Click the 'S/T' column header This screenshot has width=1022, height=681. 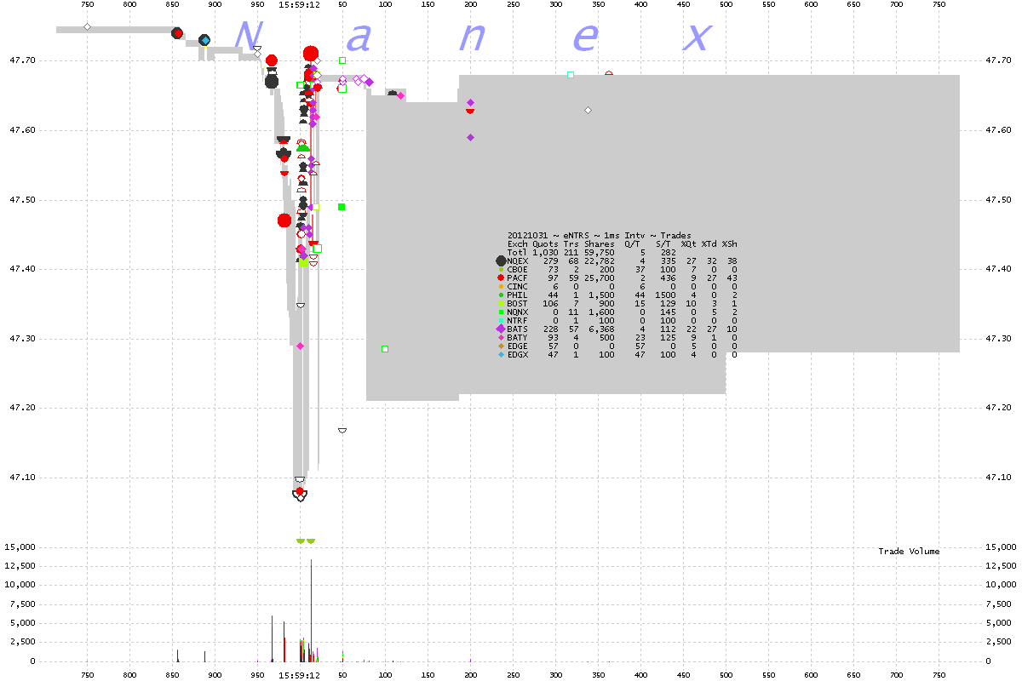pos(663,243)
